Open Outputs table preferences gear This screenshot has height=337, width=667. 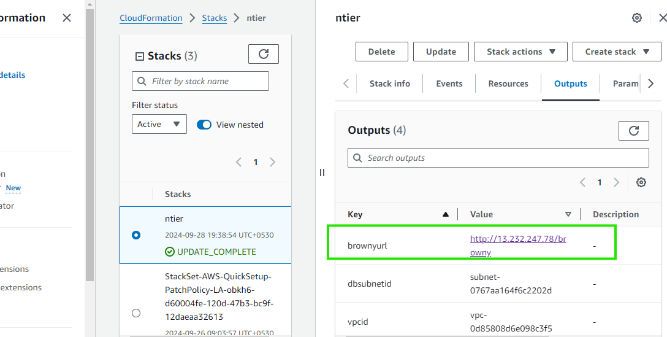pyautogui.click(x=641, y=182)
